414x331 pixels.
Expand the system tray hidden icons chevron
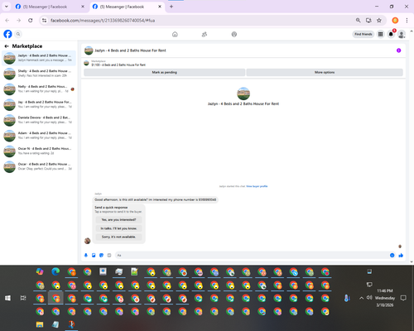[x=361, y=298]
